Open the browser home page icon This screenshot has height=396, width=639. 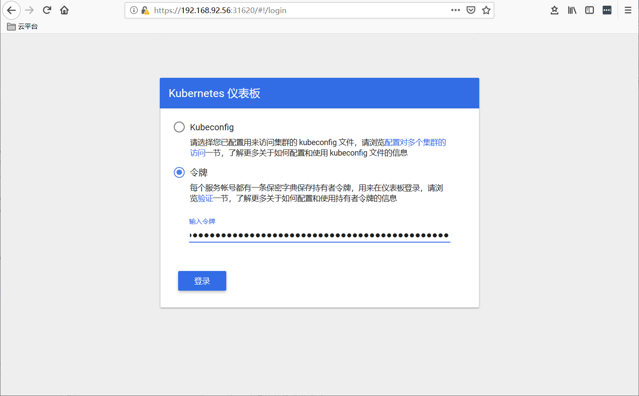tap(64, 10)
